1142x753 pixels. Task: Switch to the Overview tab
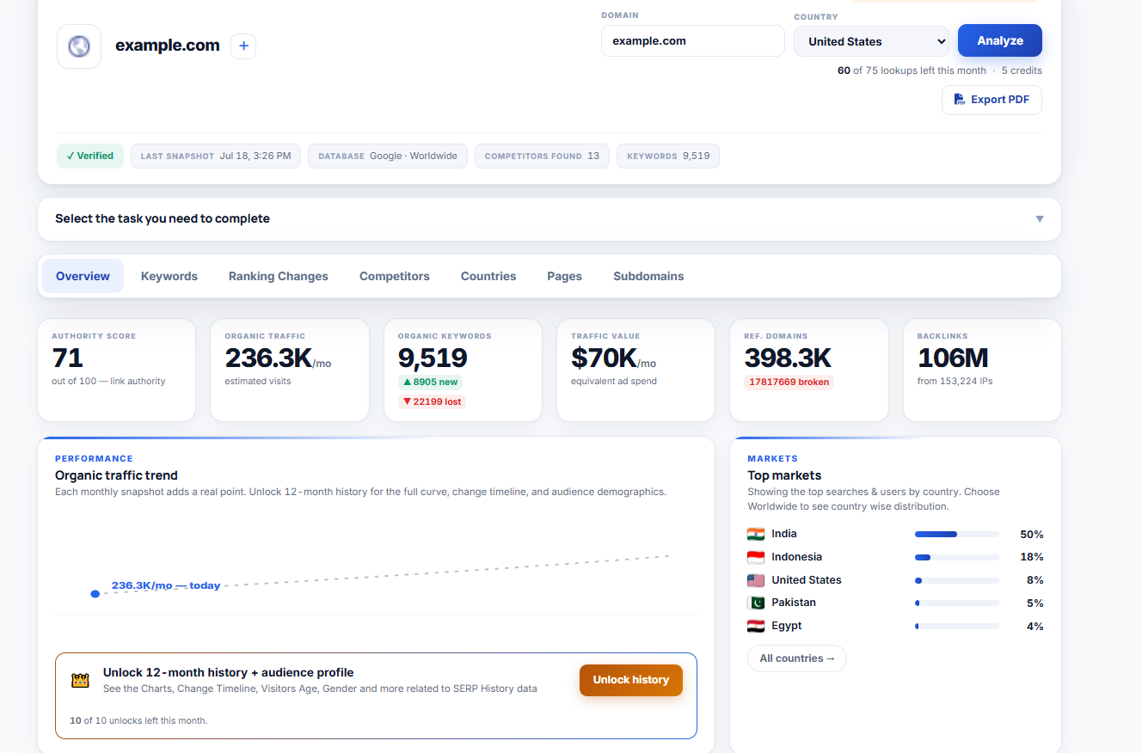point(83,276)
